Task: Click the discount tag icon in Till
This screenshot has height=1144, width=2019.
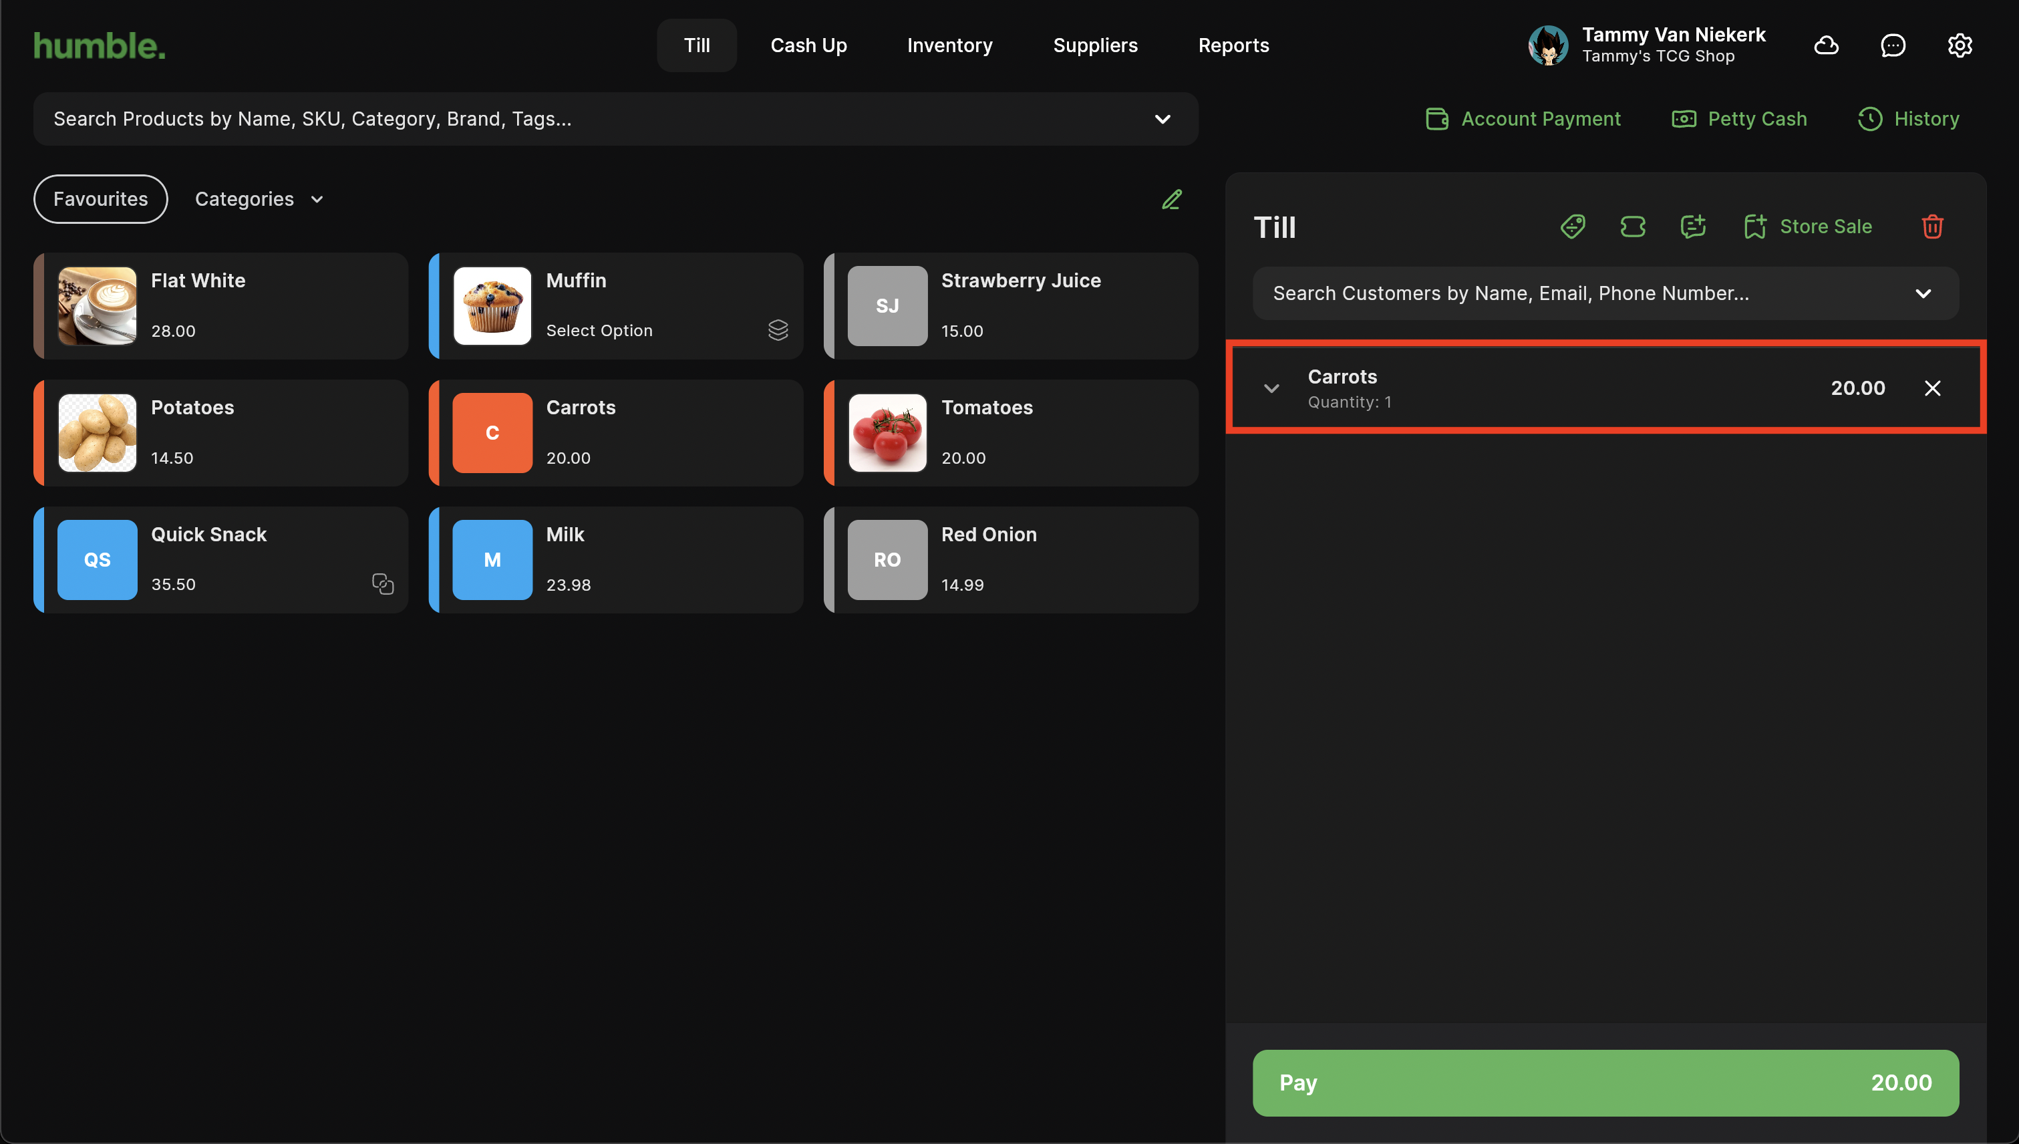Action: pyautogui.click(x=1572, y=227)
